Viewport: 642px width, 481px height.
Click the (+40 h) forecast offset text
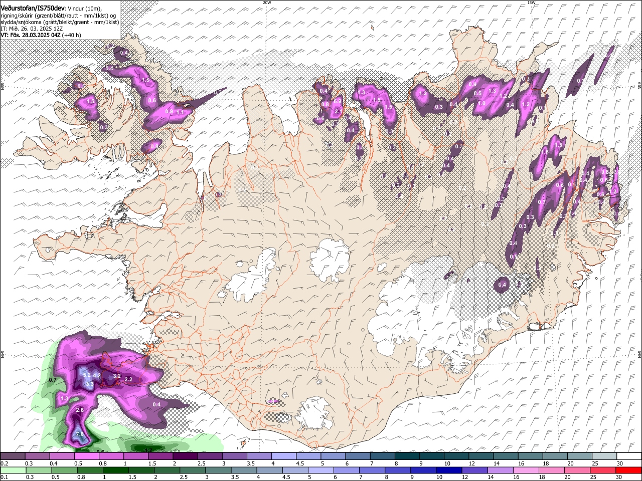pyautogui.click(x=72, y=35)
